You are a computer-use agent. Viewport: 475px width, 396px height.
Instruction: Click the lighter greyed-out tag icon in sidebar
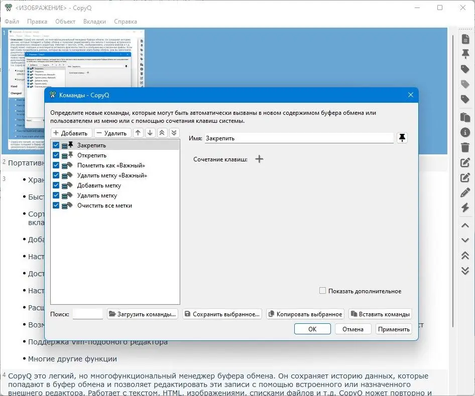click(465, 84)
